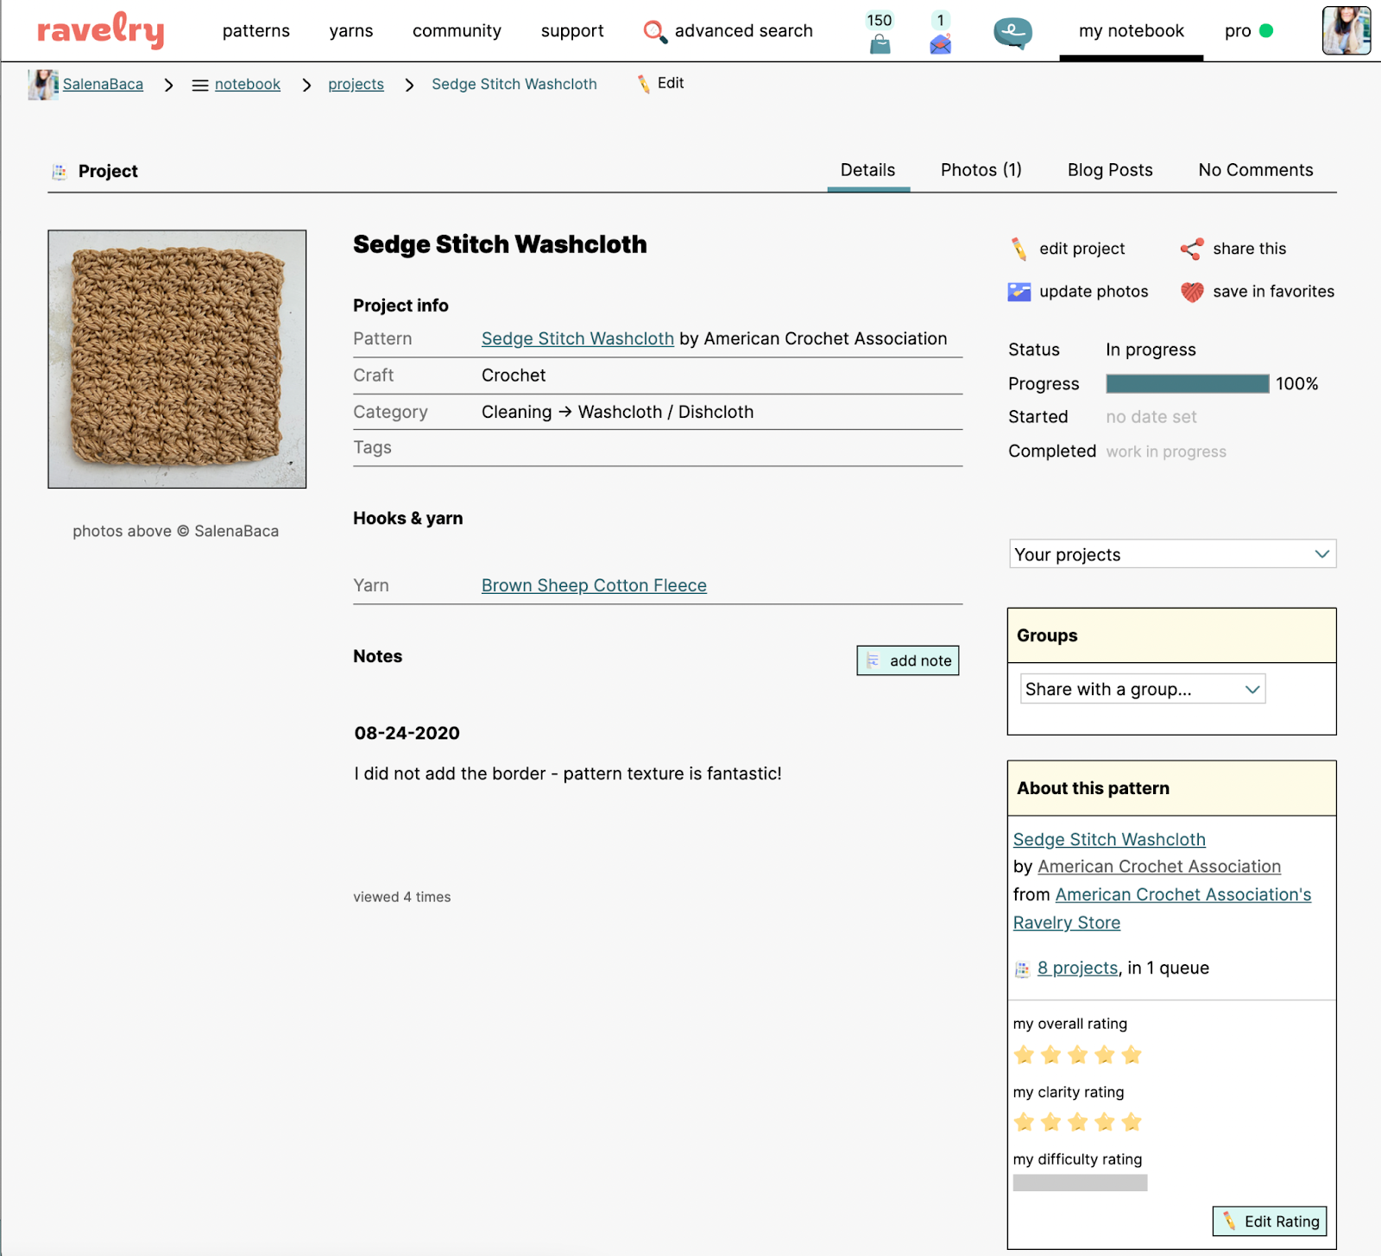This screenshot has height=1256, width=1381.
Task: Click the my difficulty rating gray bar
Action: [1080, 1183]
